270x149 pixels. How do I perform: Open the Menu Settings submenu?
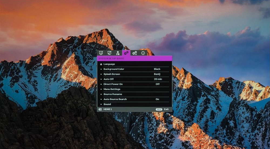pos(135,89)
